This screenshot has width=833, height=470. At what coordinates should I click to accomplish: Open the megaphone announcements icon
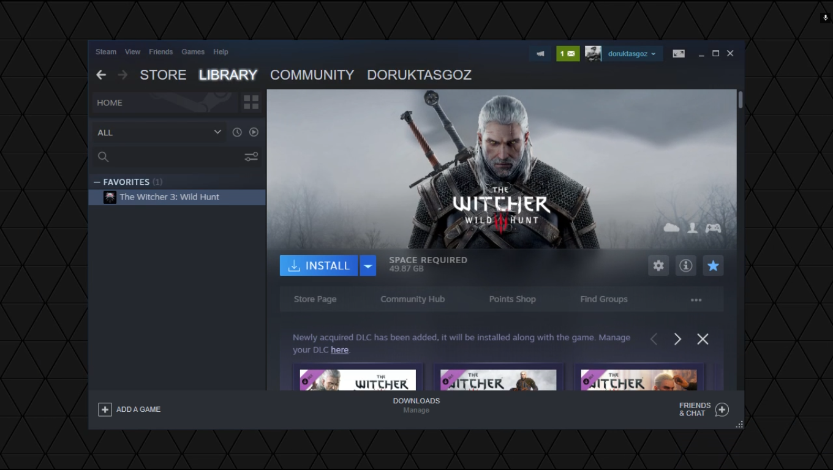tap(540, 54)
